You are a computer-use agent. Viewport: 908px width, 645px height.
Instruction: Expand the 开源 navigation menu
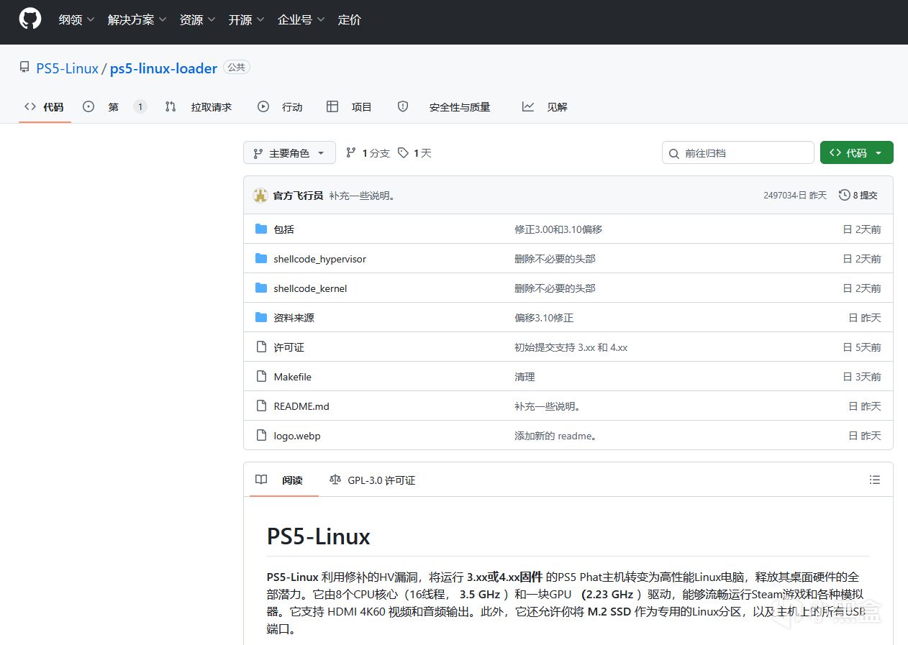[246, 20]
